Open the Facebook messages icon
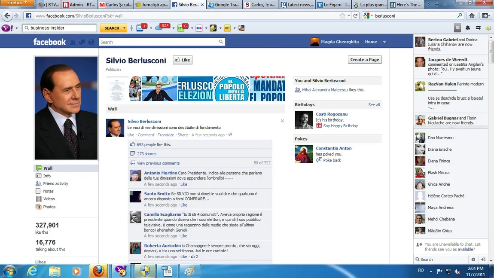Viewport: 494px width, 278px height. pos(82,42)
